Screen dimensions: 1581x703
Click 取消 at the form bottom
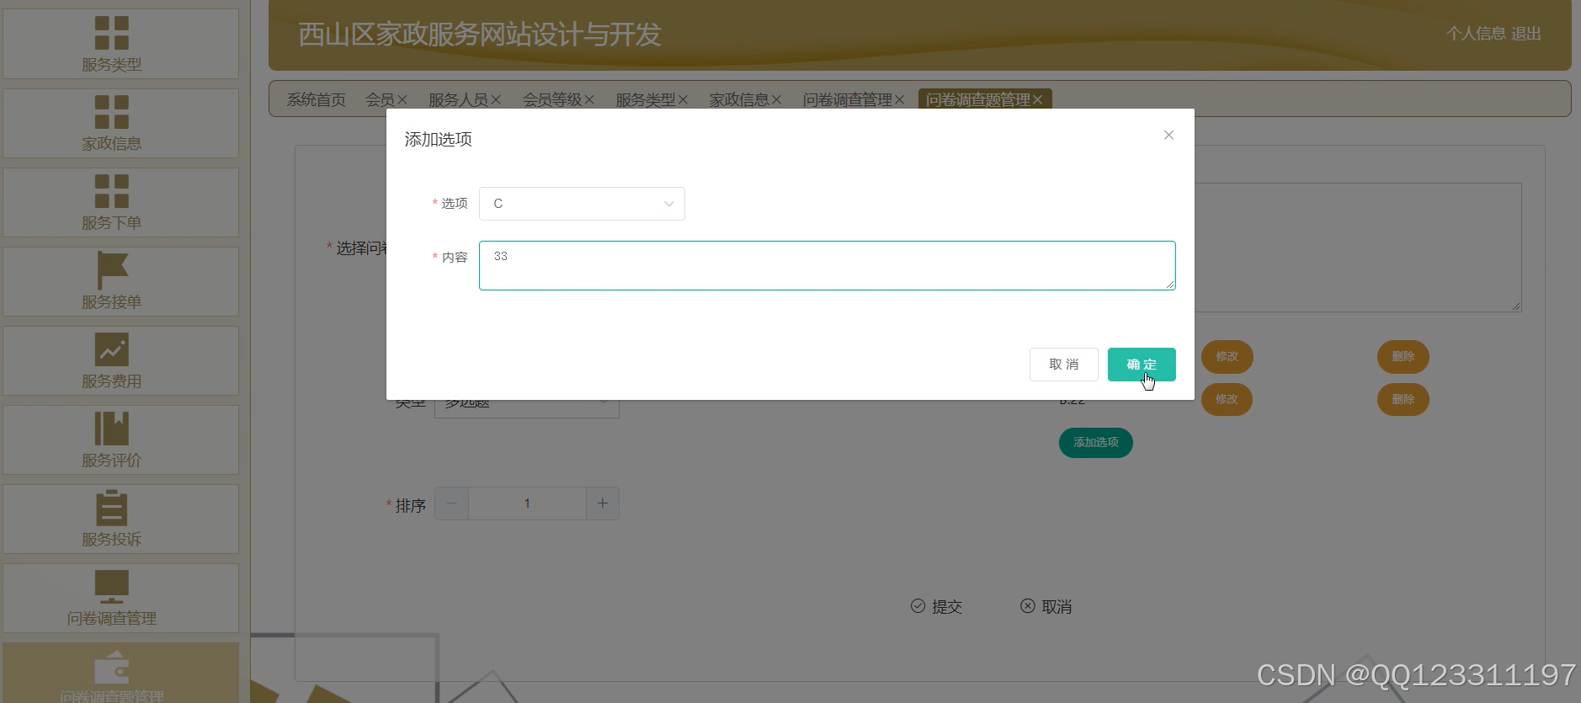click(x=1046, y=606)
